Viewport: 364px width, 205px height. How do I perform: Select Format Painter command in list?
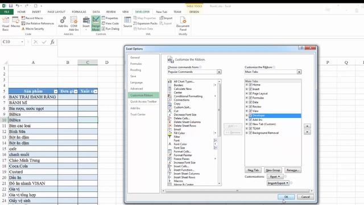pos(183,155)
